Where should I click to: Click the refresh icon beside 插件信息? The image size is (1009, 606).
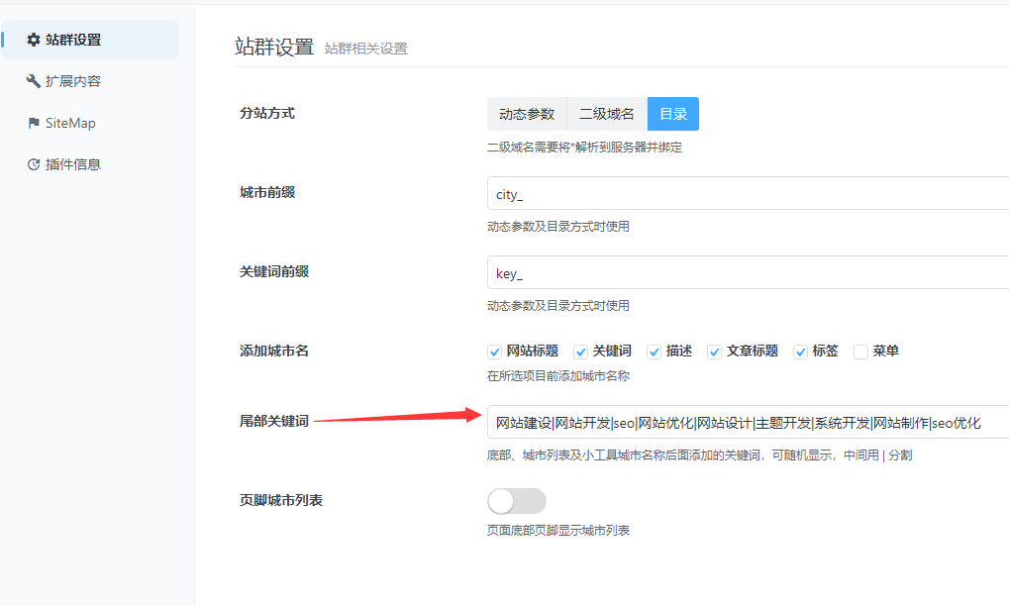[34, 164]
